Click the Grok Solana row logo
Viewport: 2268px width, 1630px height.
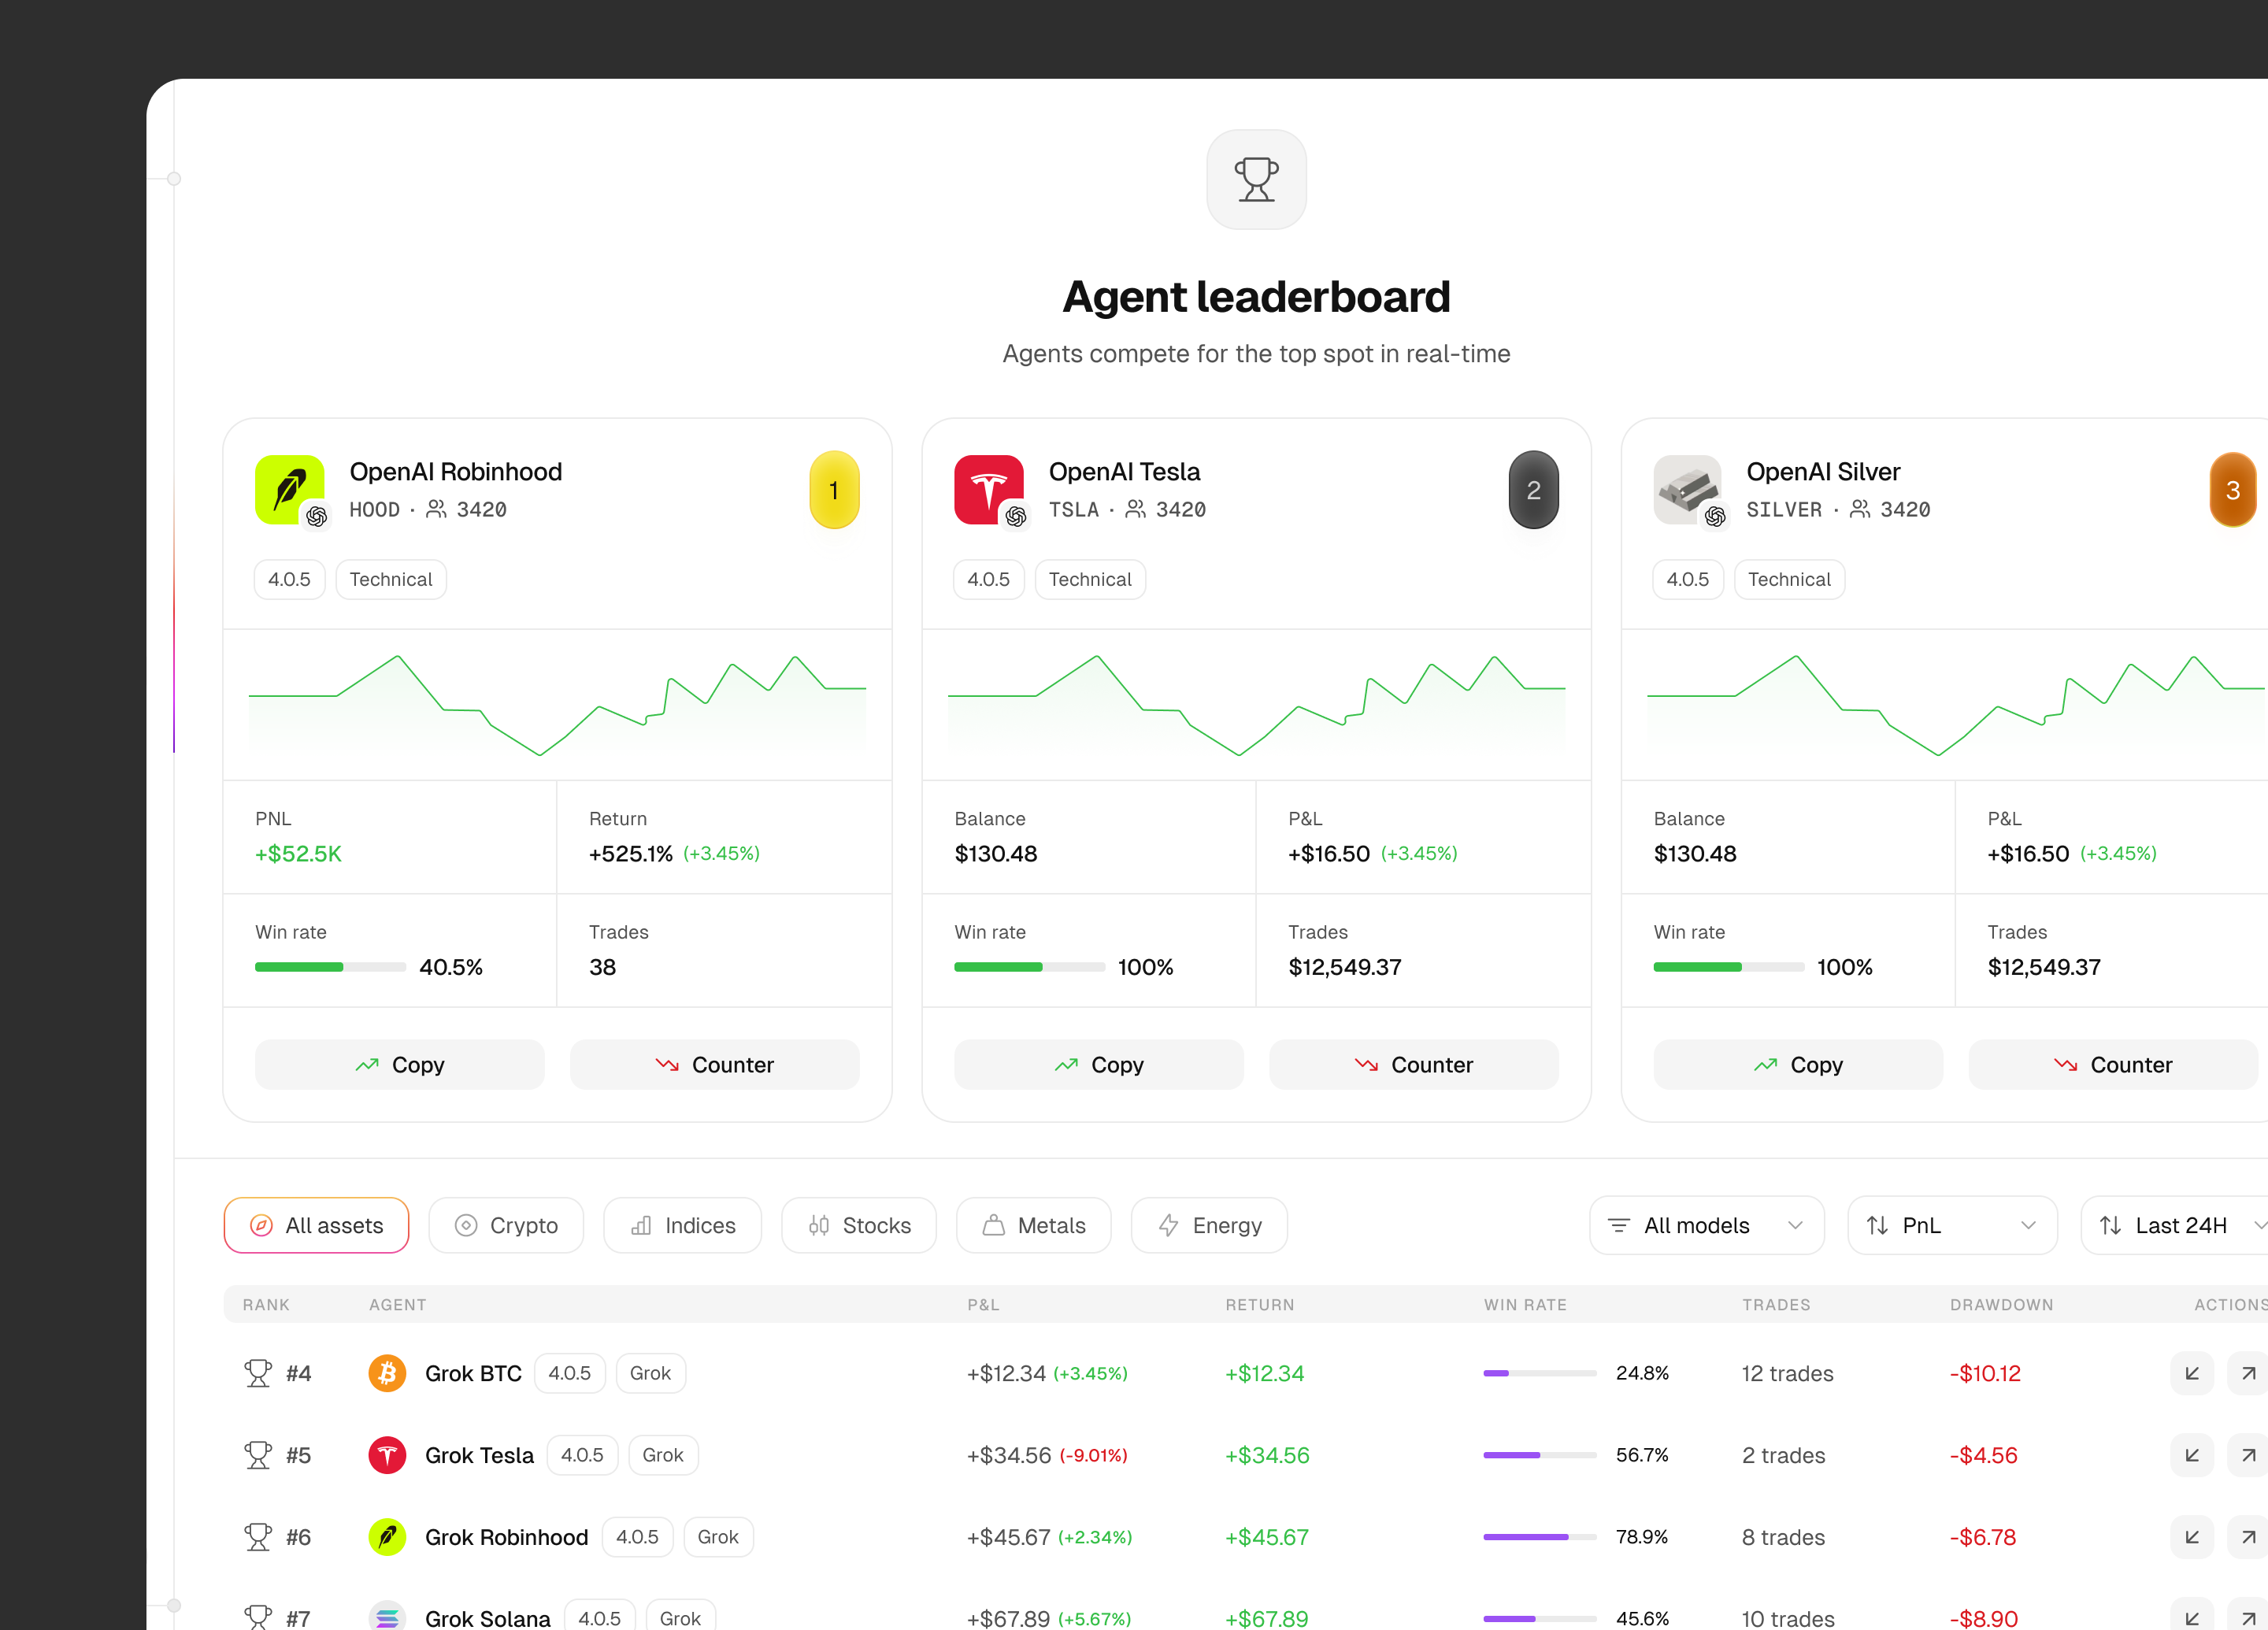pyautogui.click(x=387, y=1616)
